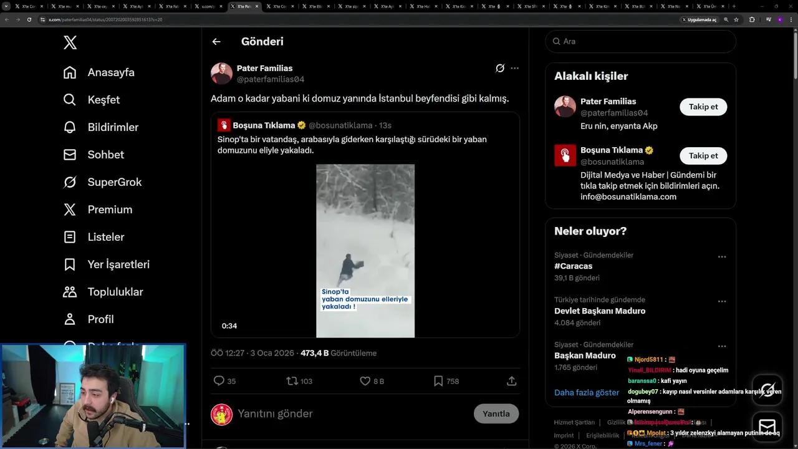This screenshot has width=798, height=449.
Task: Open Bildirimler bell icon
Action: pos(70,127)
